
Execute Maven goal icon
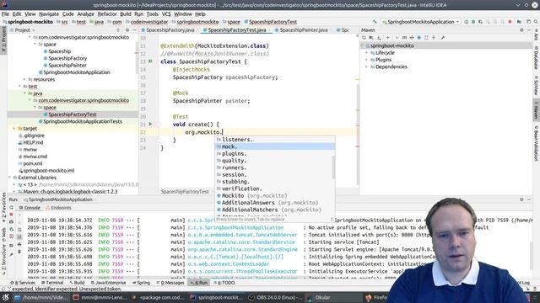[x=404, y=38]
